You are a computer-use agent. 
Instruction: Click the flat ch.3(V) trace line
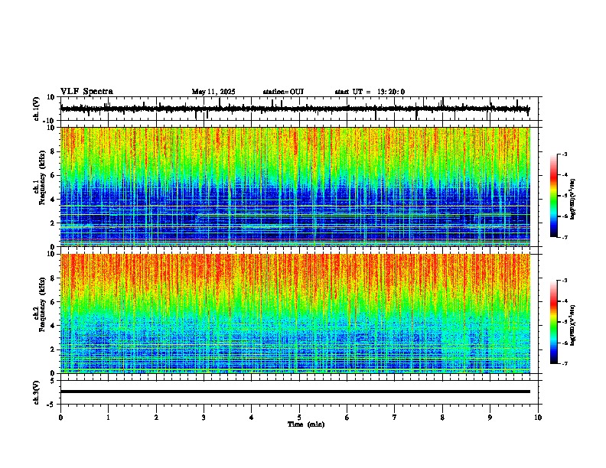coord(295,392)
